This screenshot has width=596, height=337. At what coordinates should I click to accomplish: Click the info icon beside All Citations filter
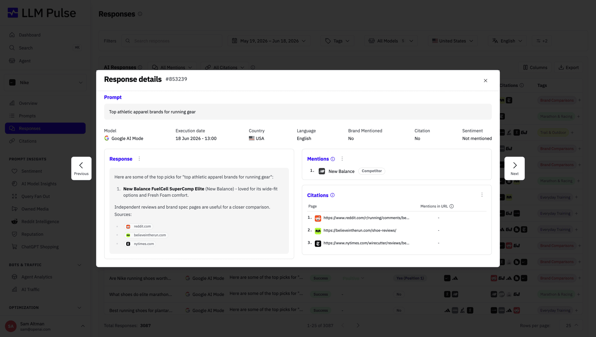pyautogui.click(x=253, y=67)
